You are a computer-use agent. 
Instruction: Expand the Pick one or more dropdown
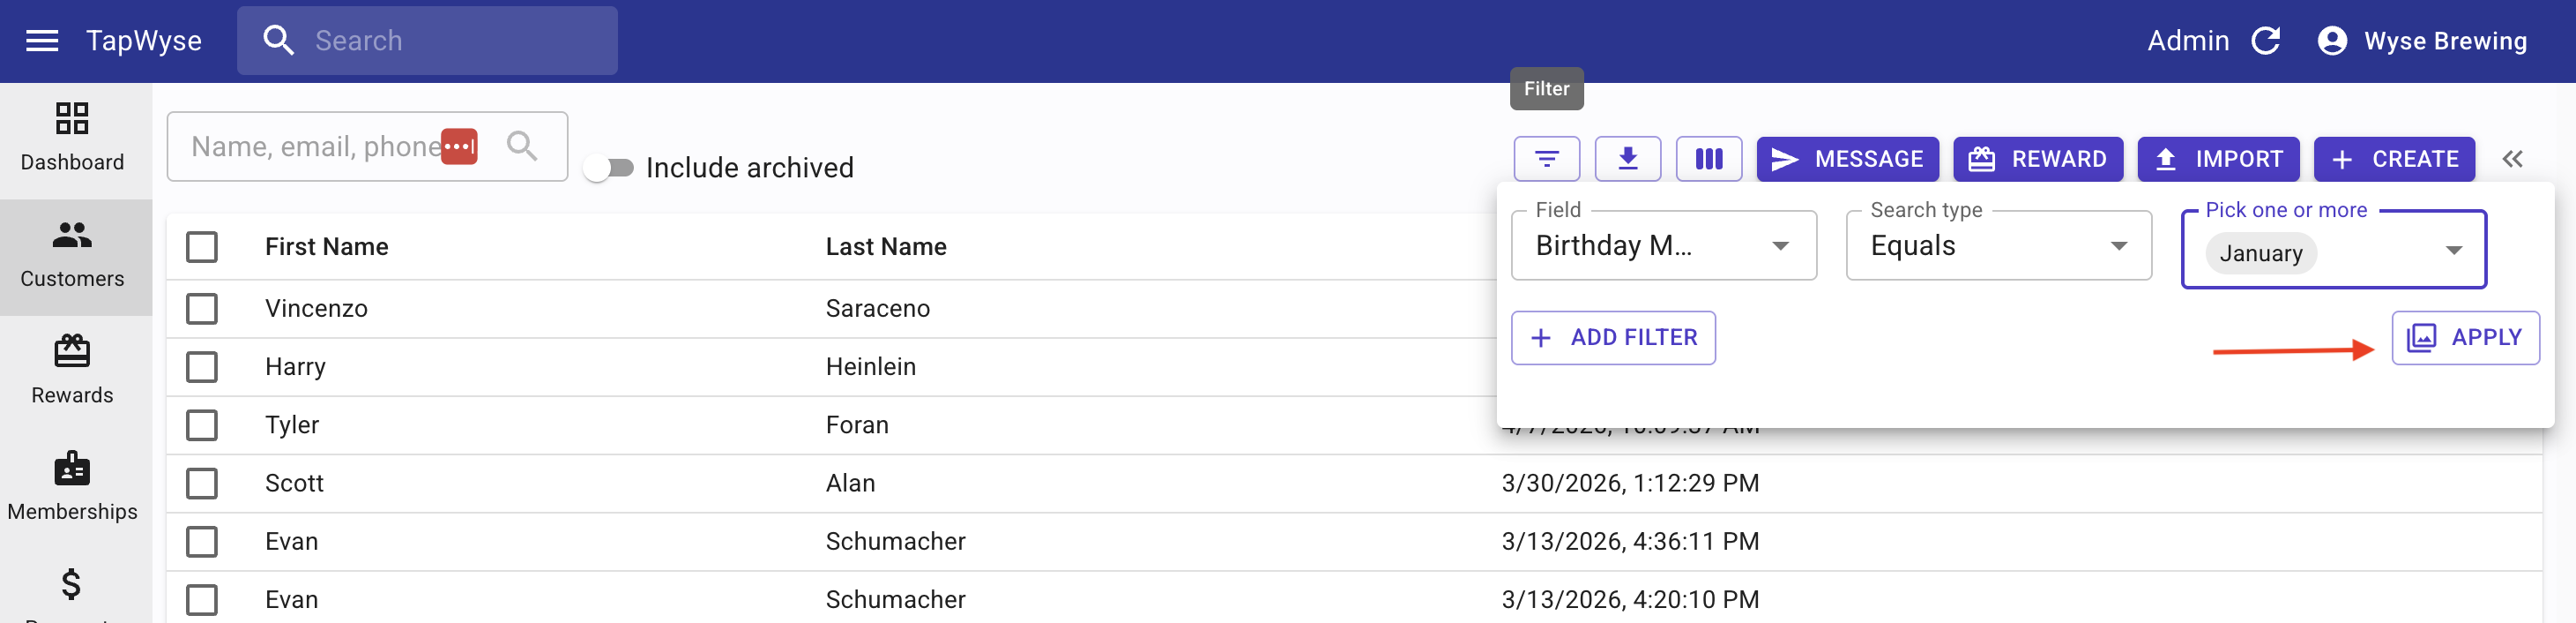pyautogui.click(x=2452, y=251)
